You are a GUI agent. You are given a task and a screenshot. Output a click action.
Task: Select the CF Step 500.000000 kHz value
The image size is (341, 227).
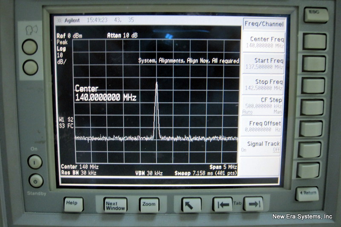[x=263, y=106]
